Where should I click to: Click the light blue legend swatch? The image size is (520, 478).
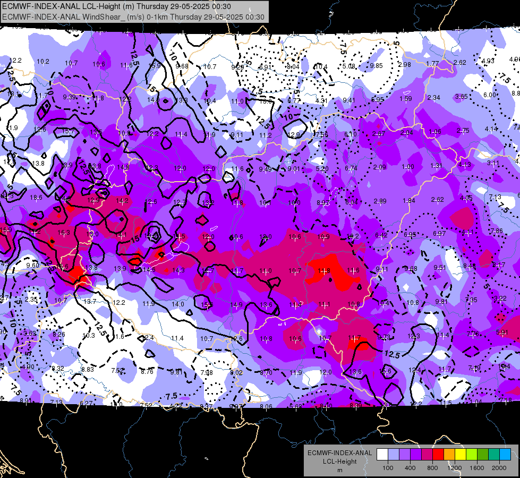coord(505,455)
